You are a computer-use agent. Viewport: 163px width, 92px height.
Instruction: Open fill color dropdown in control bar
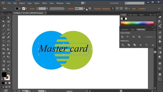20,8
